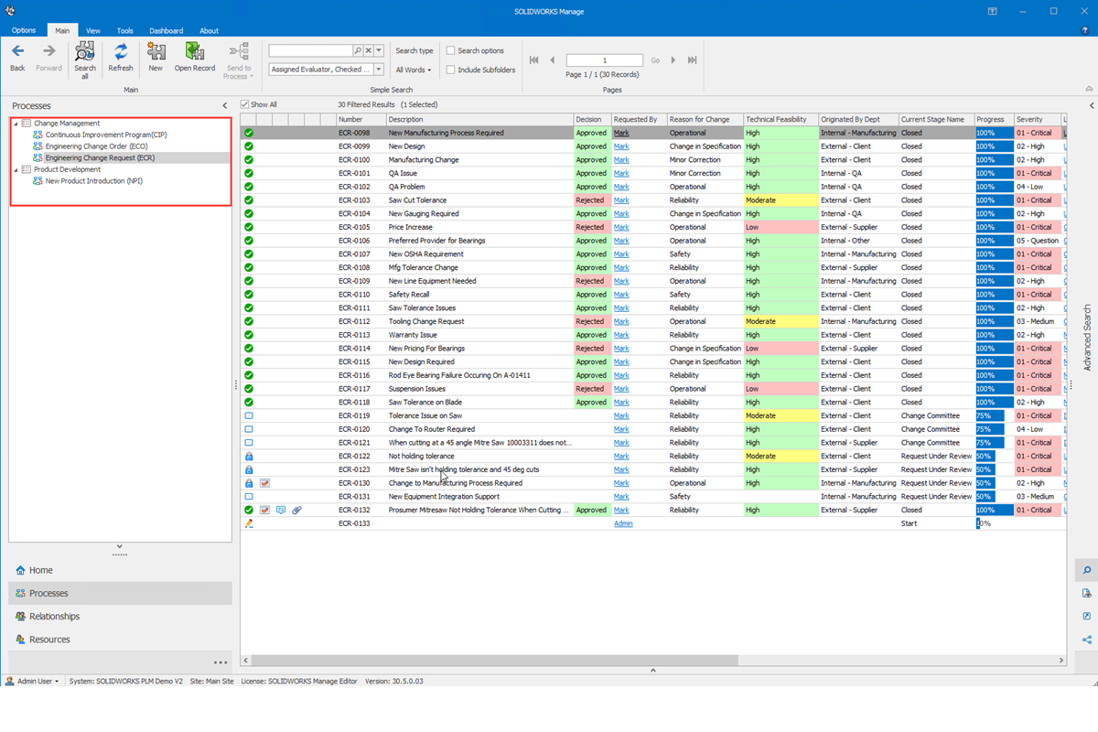This screenshot has height=732, width=1098.
Task: Click the horizontal scrollbar under the table
Action: 493,660
